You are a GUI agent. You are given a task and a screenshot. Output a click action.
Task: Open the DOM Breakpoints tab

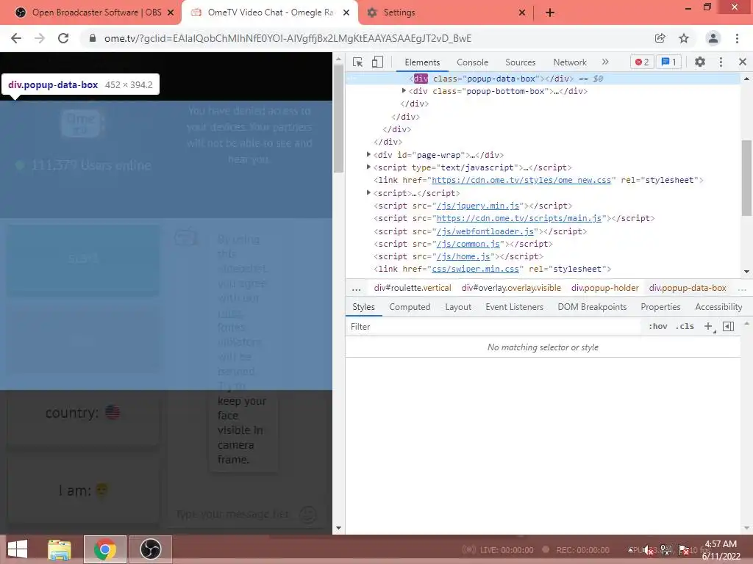click(592, 307)
